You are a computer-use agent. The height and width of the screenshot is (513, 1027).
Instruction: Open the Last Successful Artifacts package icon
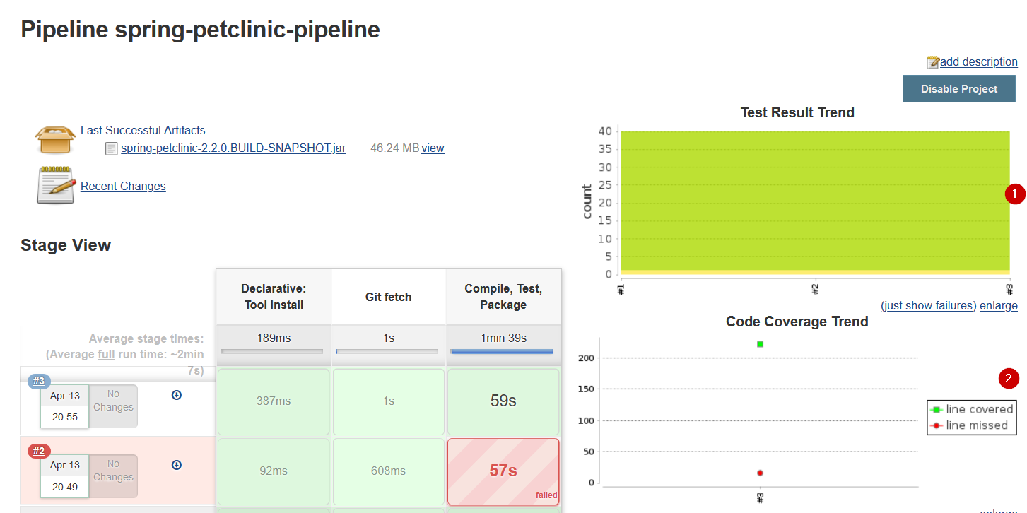pos(54,138)
